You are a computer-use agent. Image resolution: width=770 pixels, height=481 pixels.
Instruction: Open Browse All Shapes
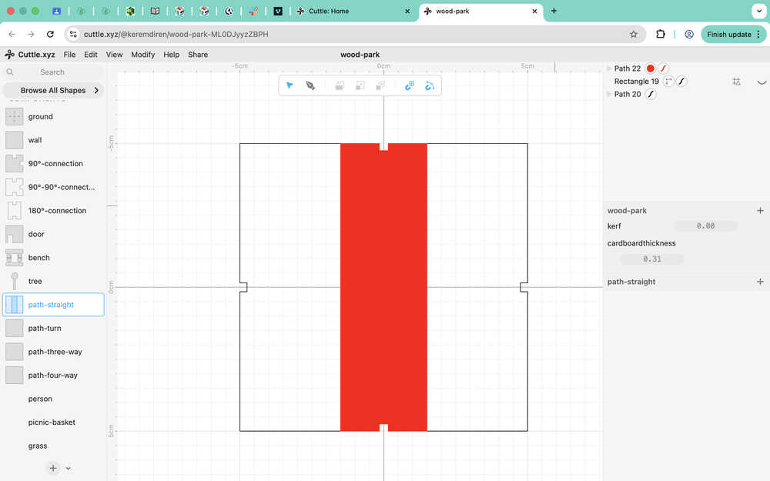click(x=53, y=90)
